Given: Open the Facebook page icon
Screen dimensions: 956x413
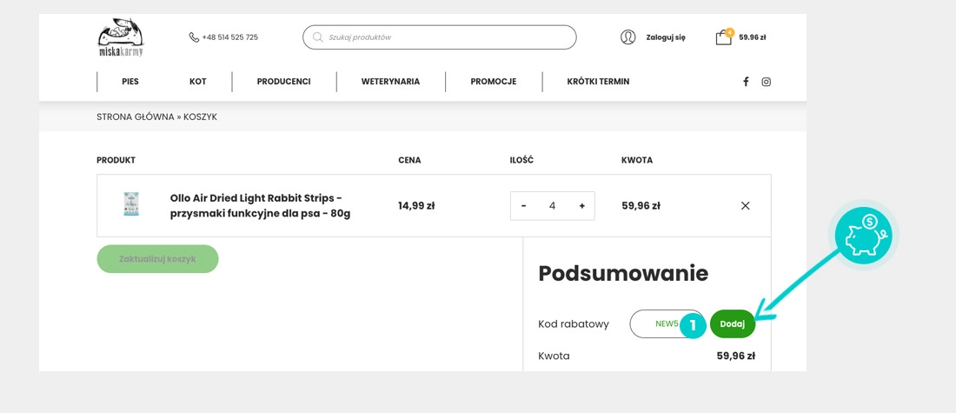Looking at the screenshot, I should tap(746, 82).
